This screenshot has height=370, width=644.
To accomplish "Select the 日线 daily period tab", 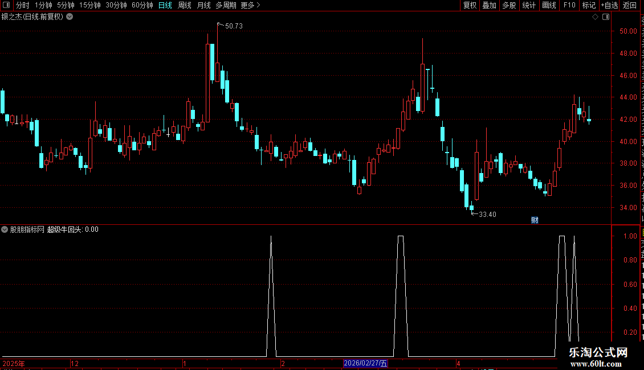I will [165, 5].
